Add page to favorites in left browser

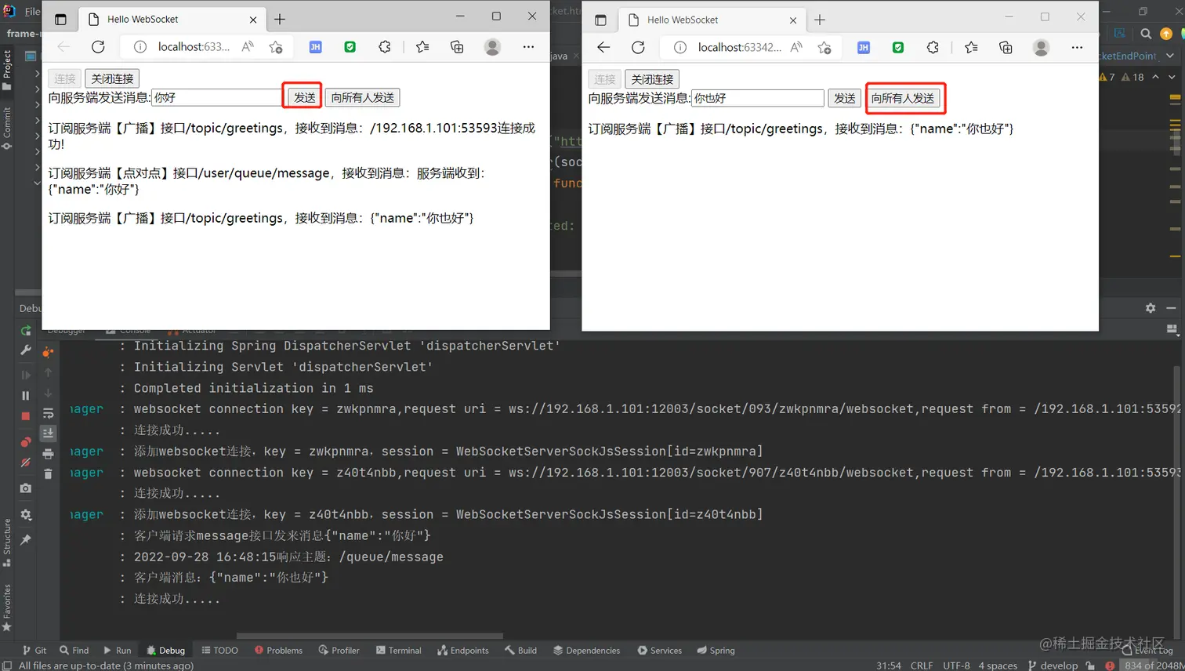[x=276, y=47]
